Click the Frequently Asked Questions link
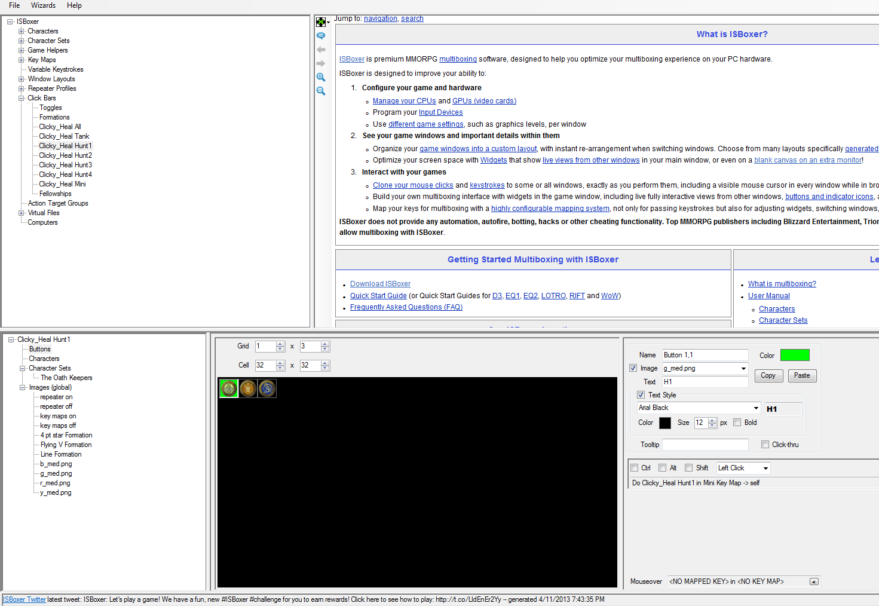The image size is (879, 606). (x=406, y=307)
